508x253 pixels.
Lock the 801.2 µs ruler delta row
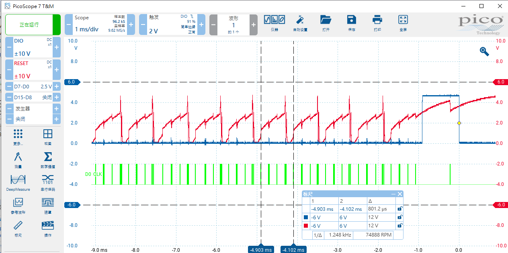tap(399, 208)
